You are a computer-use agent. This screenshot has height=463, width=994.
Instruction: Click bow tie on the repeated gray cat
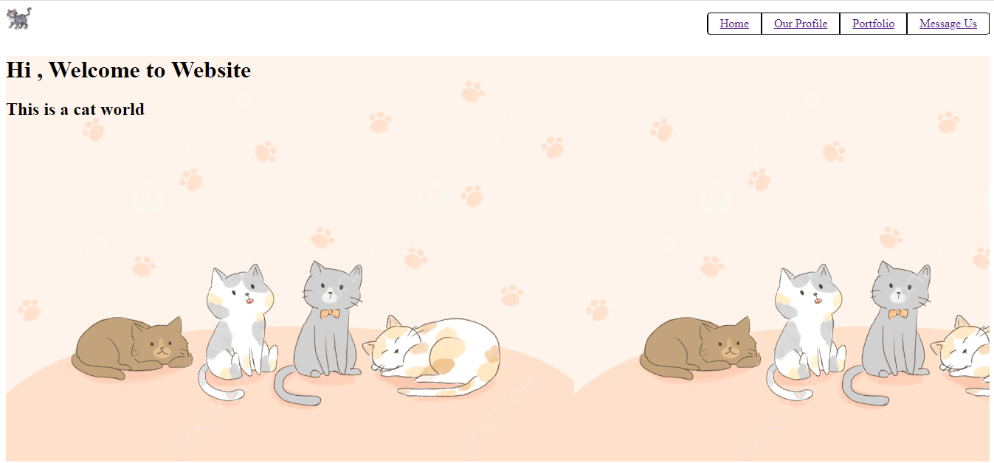click(898, 314)
